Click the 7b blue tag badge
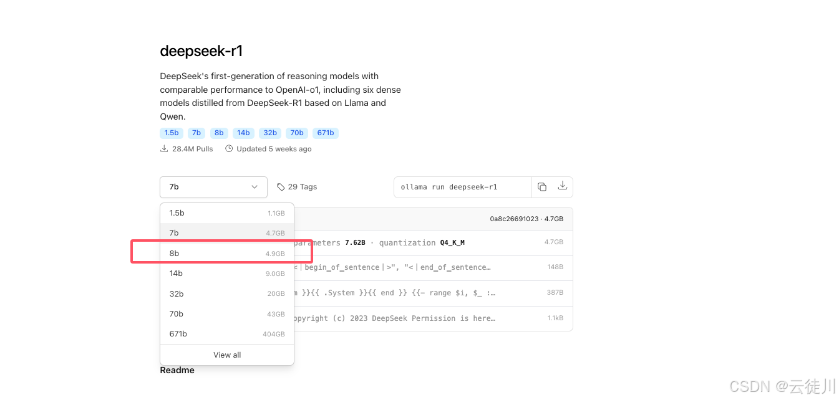Image resolution: width=839 pixels, height=400 pixels. [196, 133]
